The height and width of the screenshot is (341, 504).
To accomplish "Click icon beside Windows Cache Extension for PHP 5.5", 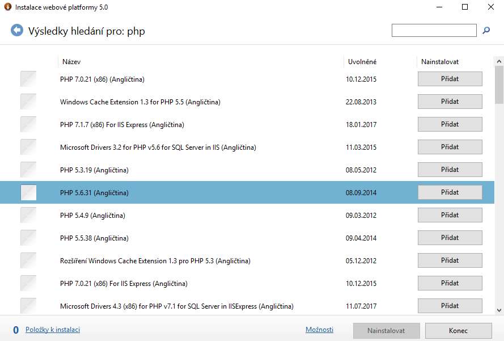I will (28, 102).
